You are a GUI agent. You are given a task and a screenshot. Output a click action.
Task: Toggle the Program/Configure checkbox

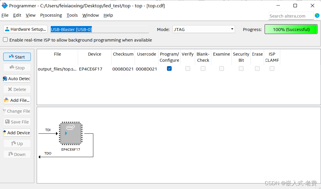pos(169,68)
